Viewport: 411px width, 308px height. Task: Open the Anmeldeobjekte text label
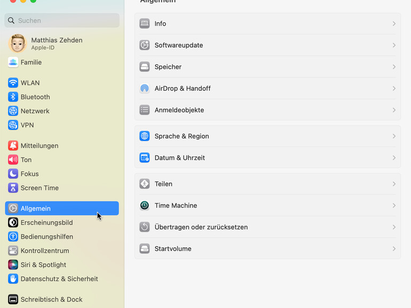click(179, 110)
